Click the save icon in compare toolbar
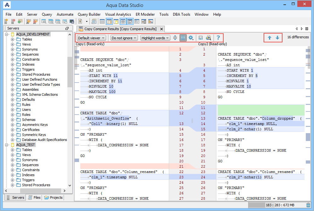 200,38
